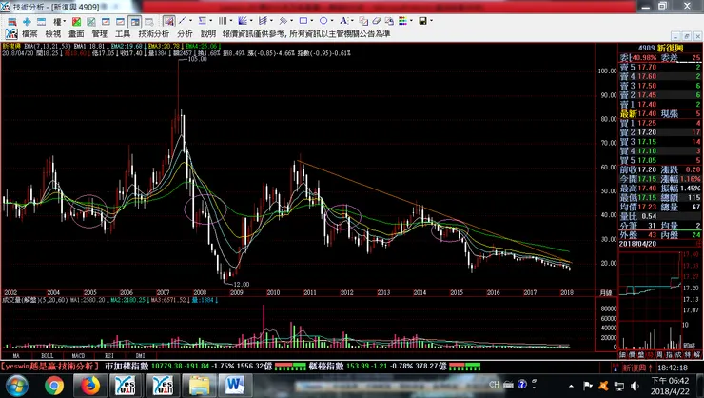The height and width of the screenshot is (398, 704).
Task: Expand the save icon dropdown arrow
Action: (x=432, y=21)
